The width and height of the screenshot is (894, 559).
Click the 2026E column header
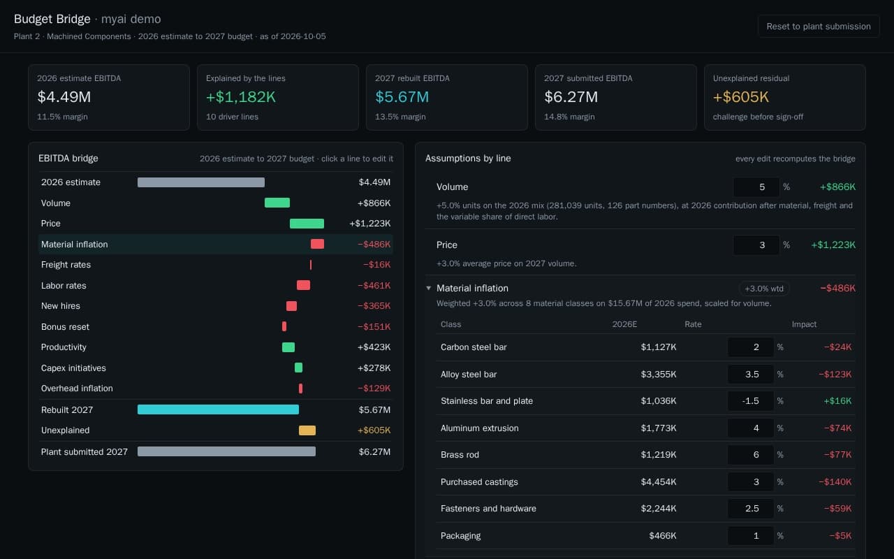[x=624, y=324]
